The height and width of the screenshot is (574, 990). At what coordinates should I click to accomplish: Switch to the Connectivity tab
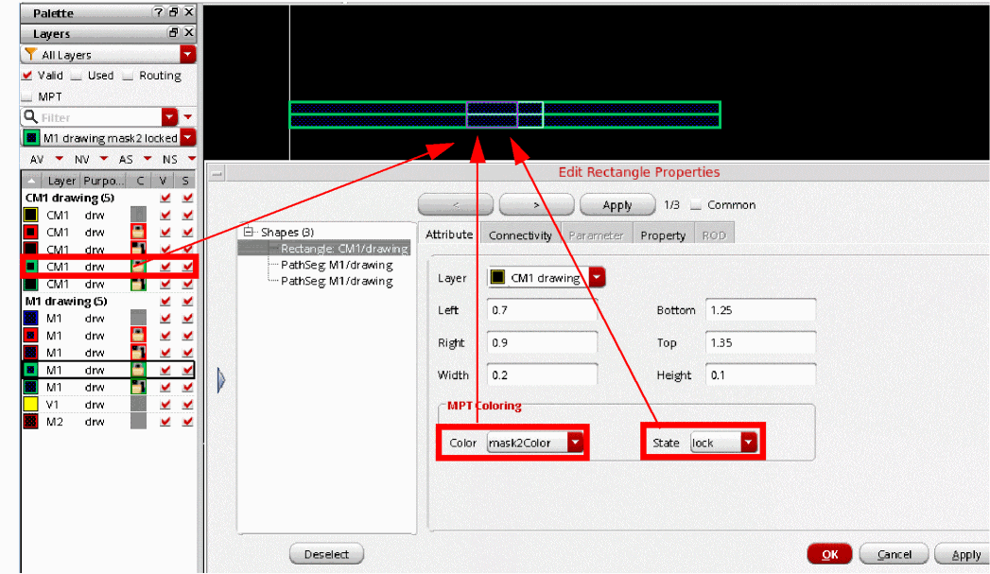[520, 235]
